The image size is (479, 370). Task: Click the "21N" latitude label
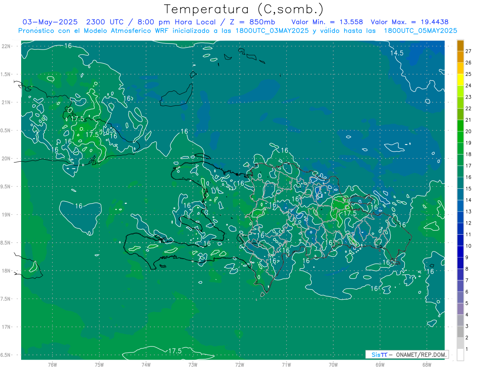tap(6, 102)
